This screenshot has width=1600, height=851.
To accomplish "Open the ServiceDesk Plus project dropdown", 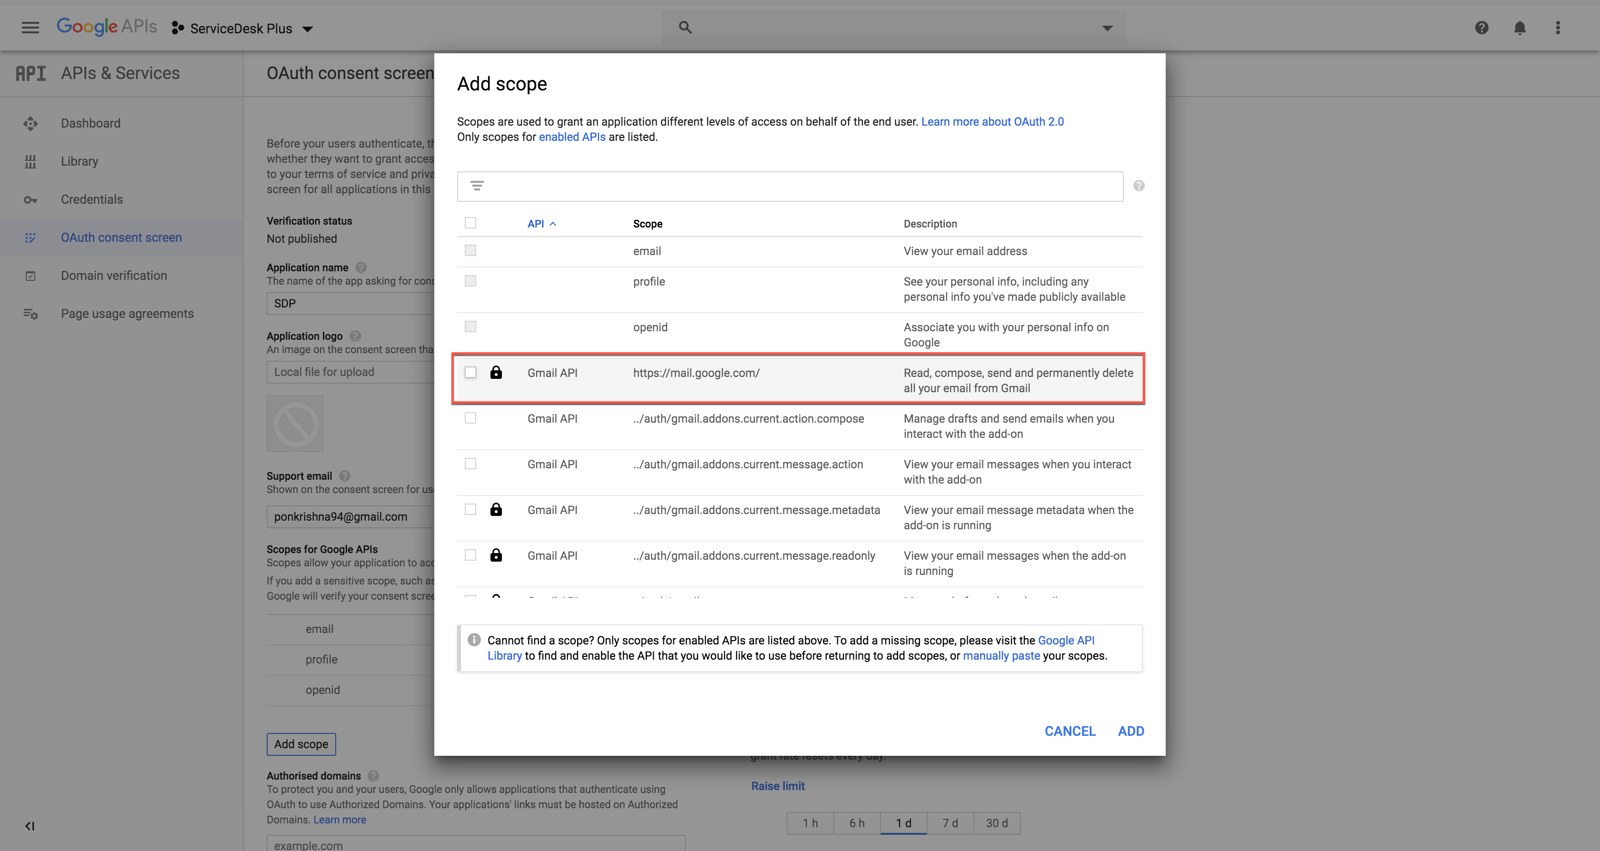I will 243,29.
